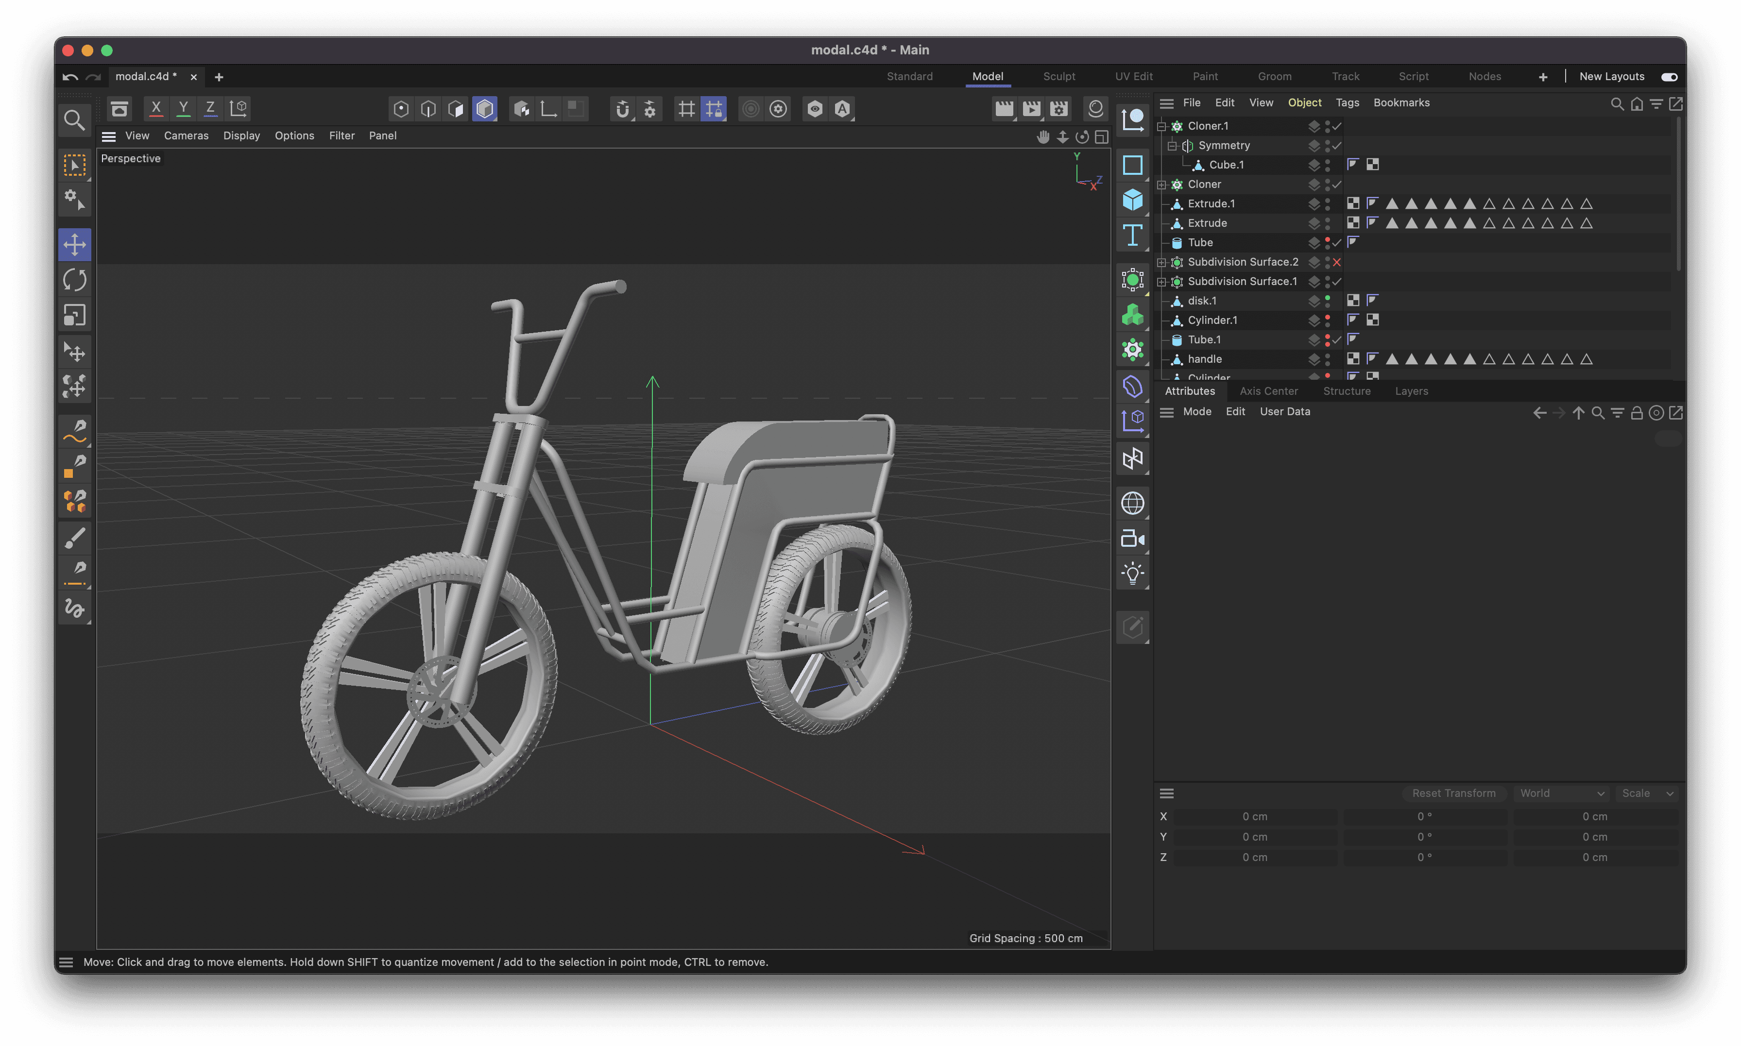Image resolution: width=1741 pixels, height=1046 pixels.
Task: Add a Text spline object
Action: click(x=1133, y=235)
